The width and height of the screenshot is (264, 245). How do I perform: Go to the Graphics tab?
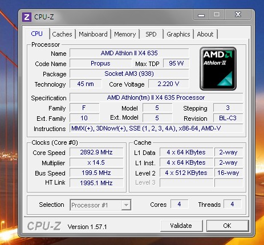click(x=178, y=34)
